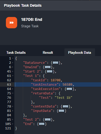Collapse the root object at line 1
101x134 pixels.
(13, 58)
